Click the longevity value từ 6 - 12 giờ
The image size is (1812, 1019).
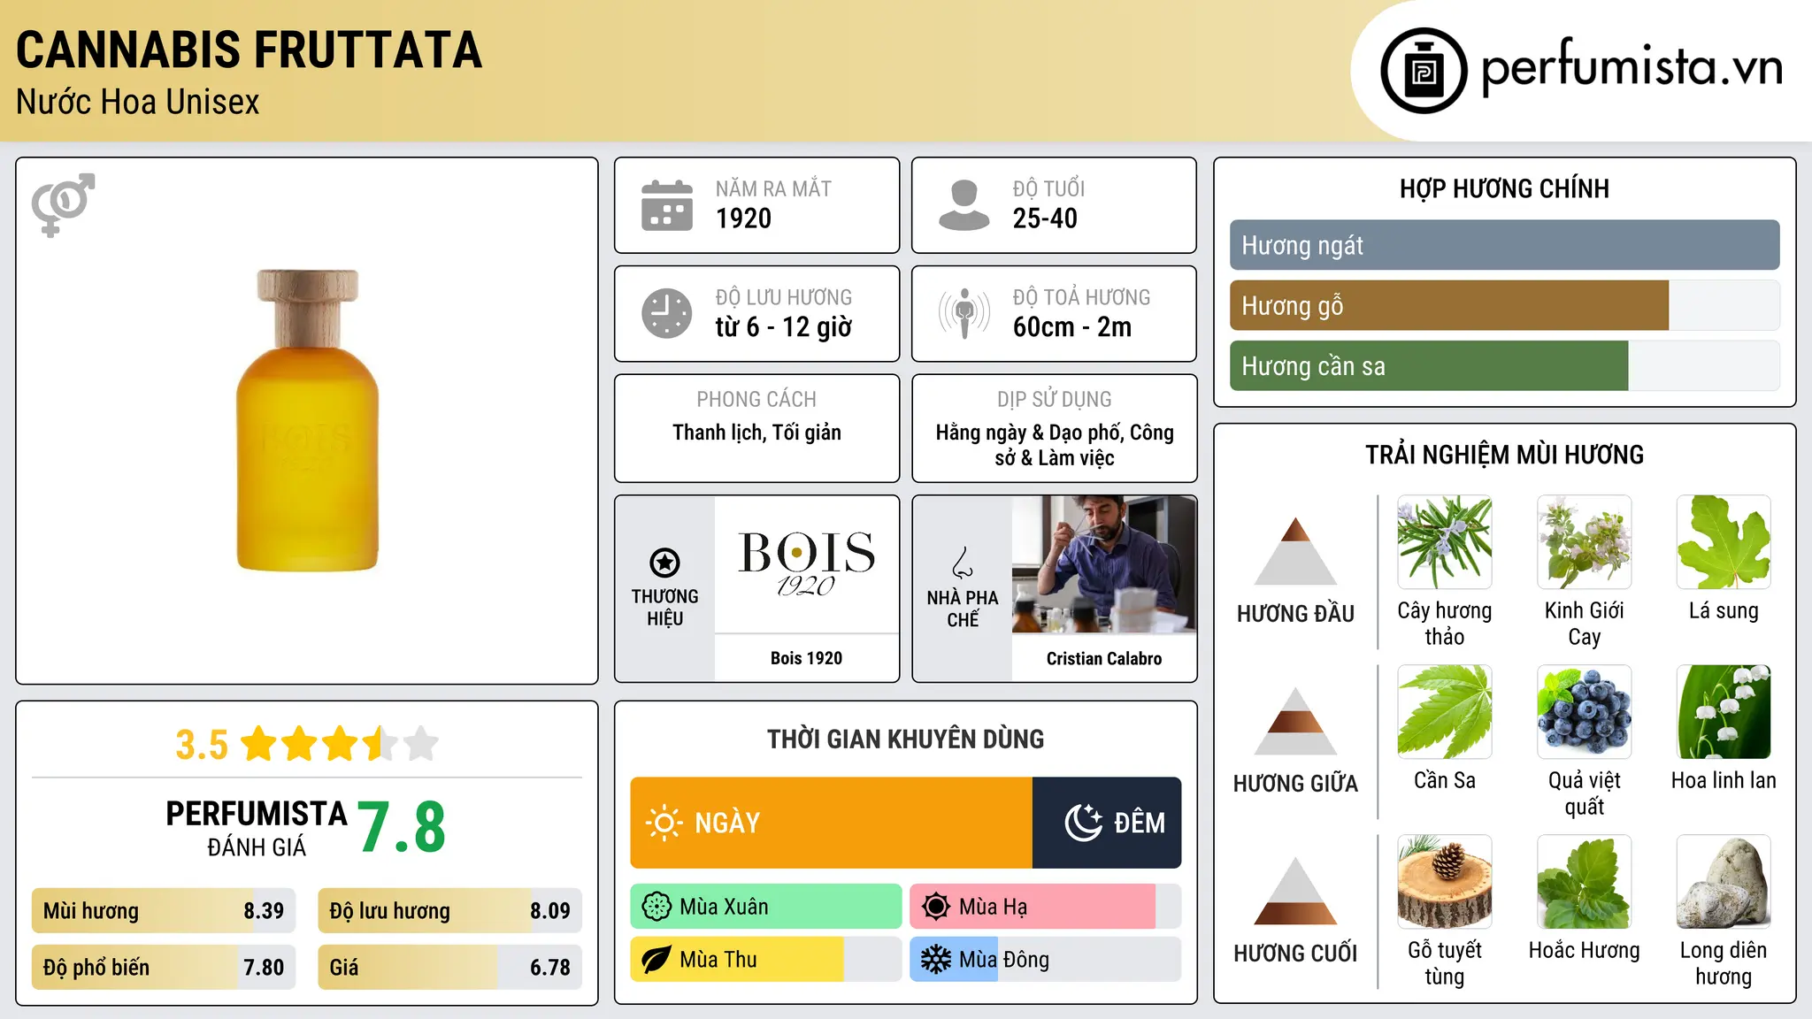tap(784, 327)
